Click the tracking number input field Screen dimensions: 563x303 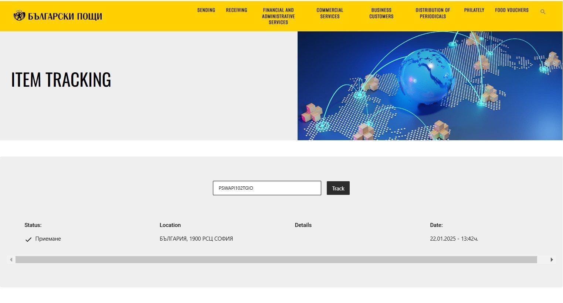point(267,188)
